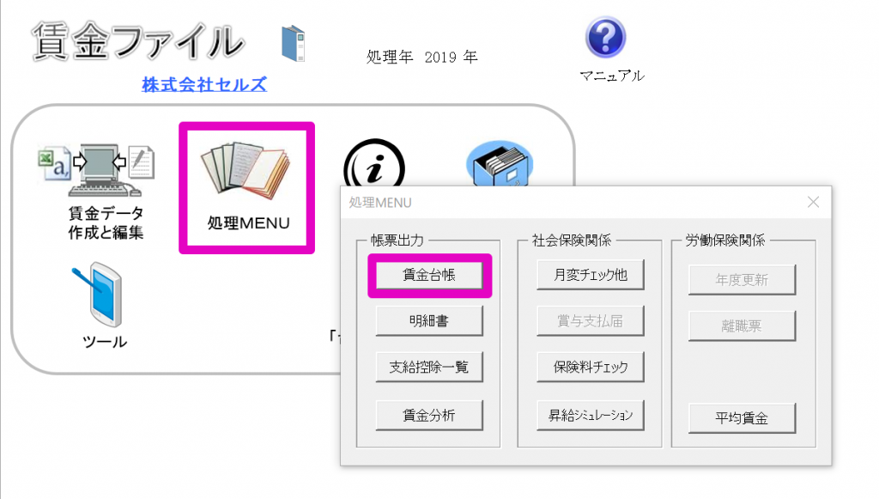This screenshot has height=499, width=879.
Task: Select the 明細書 button
Action: click(x=429, y=321)
